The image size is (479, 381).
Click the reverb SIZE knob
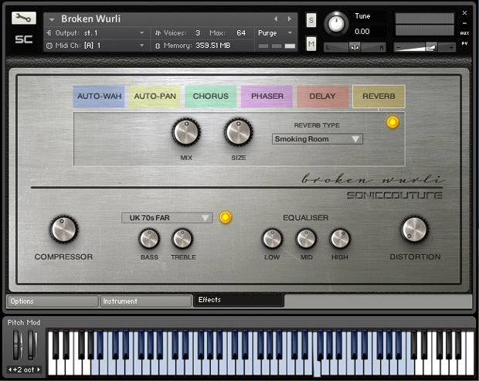(238, 132)
